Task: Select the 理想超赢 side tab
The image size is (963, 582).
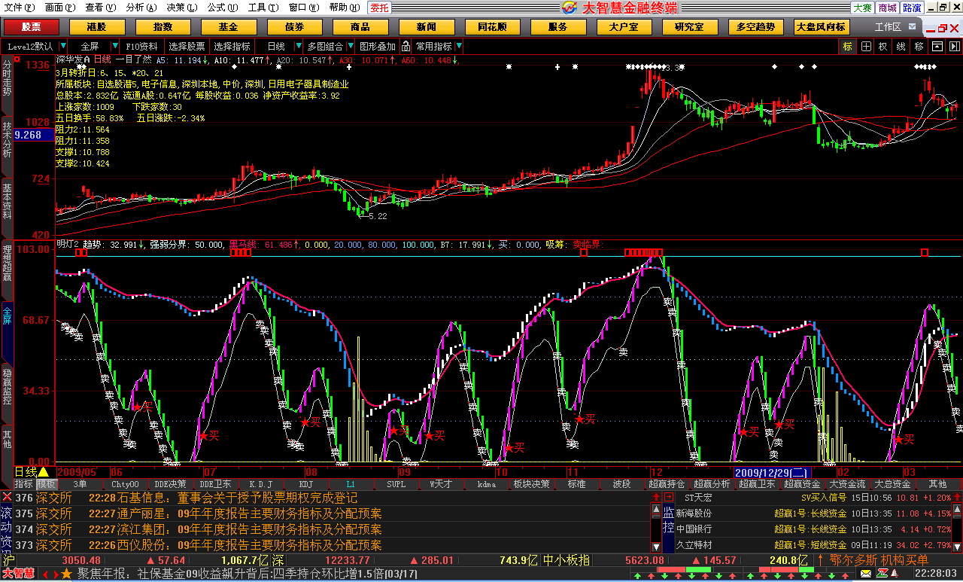Action: (x=7, y=263)
